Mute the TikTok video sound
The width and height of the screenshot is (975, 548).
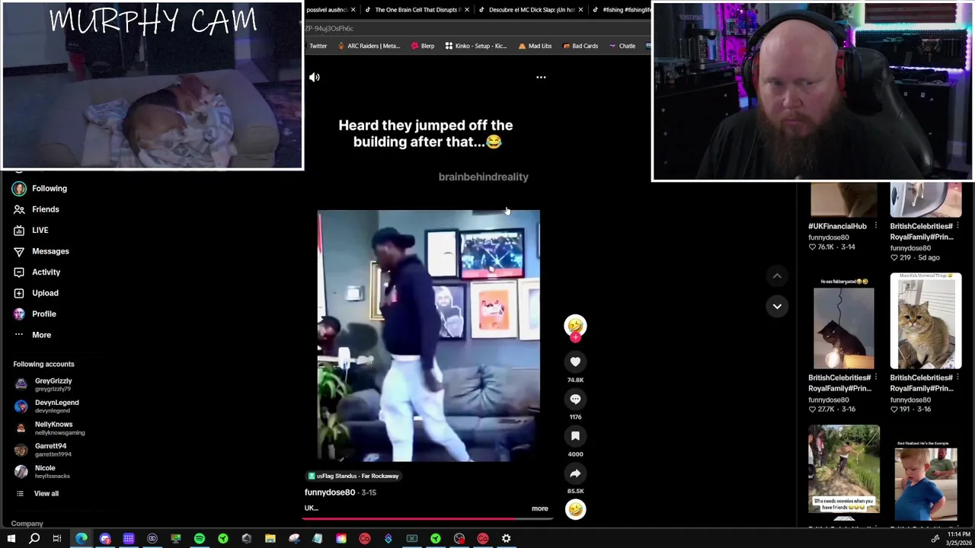click(315, 77)
